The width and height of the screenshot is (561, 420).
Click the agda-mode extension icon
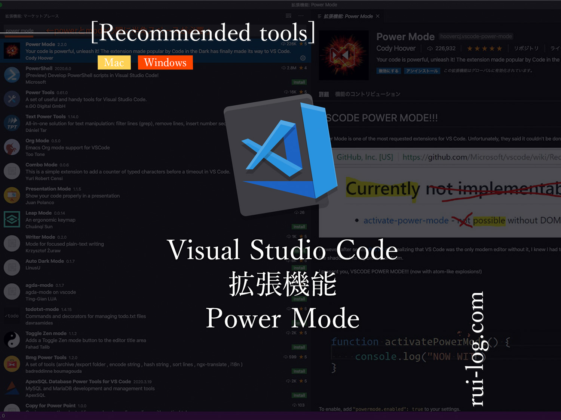coord(12,291)
